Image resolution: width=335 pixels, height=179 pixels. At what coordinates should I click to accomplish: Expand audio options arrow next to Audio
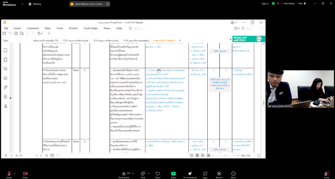click(x=15, y=173)
